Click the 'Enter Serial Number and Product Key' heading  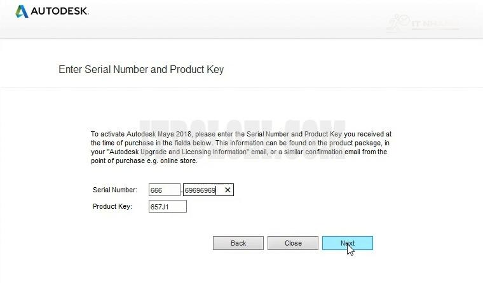pos(141,69)
